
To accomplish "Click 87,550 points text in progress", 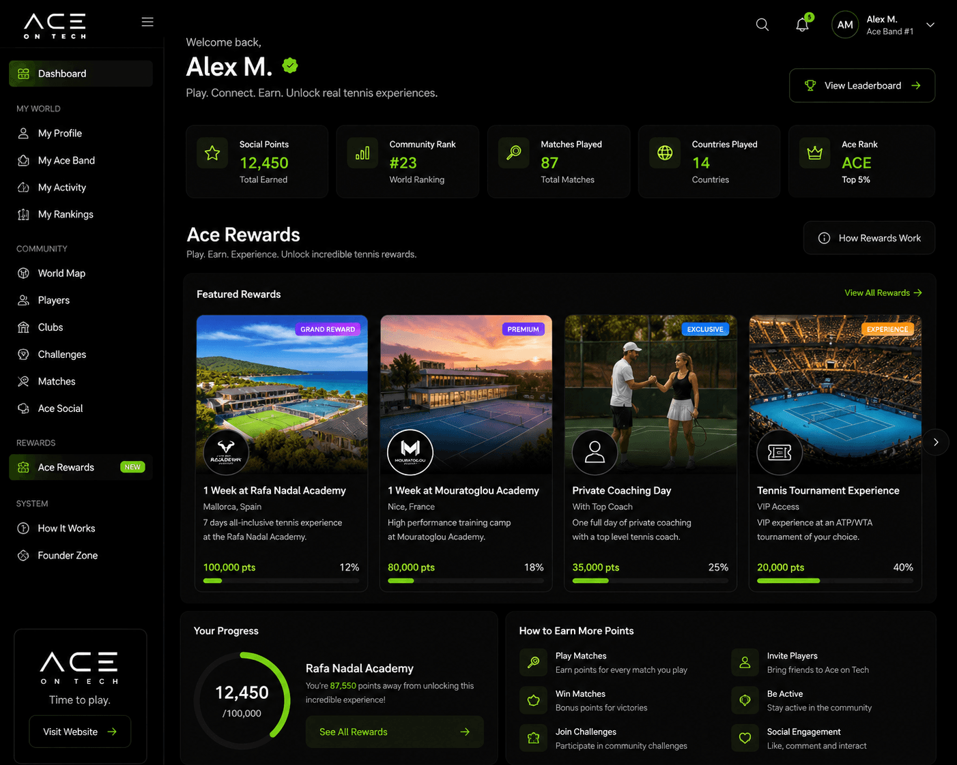I will [x=343, y=686].
